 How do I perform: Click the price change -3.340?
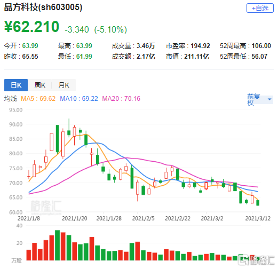[x=77, y=29]
